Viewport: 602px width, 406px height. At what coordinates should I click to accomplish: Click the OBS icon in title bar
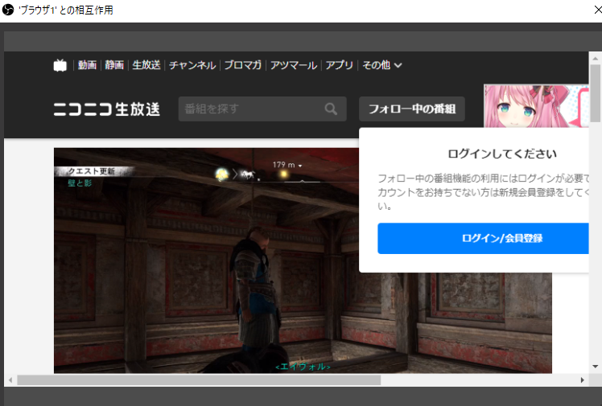10,10
